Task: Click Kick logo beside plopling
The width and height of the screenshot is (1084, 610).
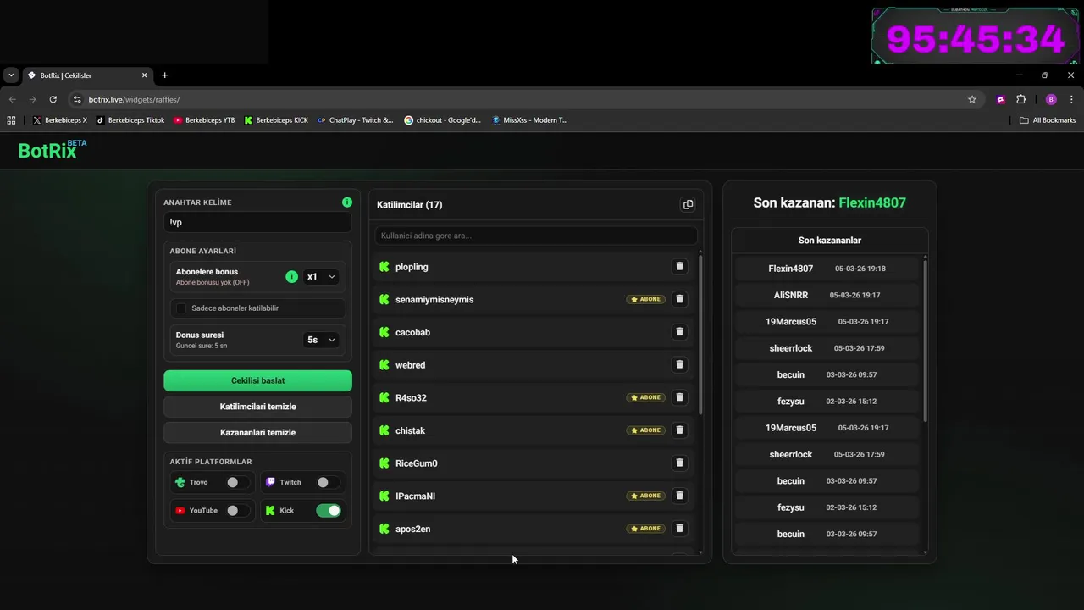Action: [384, 267]
